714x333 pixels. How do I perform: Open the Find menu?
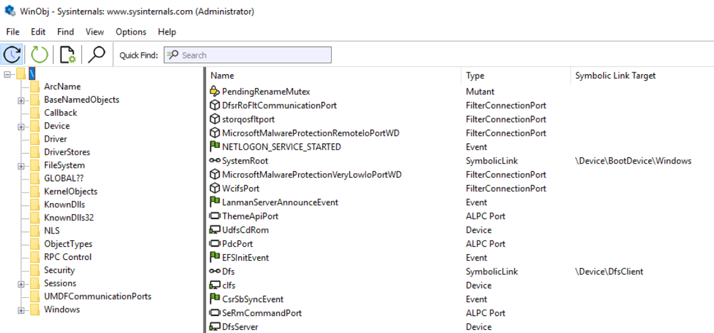pos(66,32)
